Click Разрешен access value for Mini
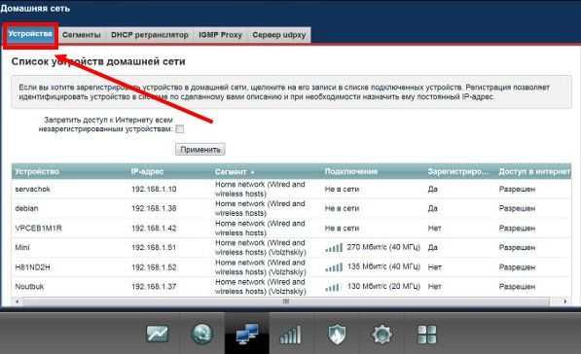Screen dimensions: 581x354 (x=517, y=247)
